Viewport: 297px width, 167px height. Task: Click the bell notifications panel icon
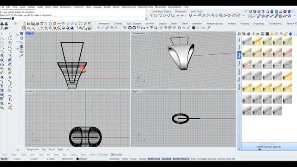291,34
